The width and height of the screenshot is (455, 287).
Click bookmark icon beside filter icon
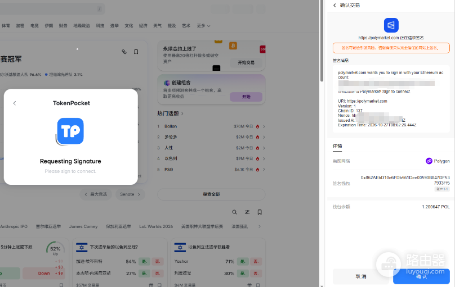[x=260, y=212]
